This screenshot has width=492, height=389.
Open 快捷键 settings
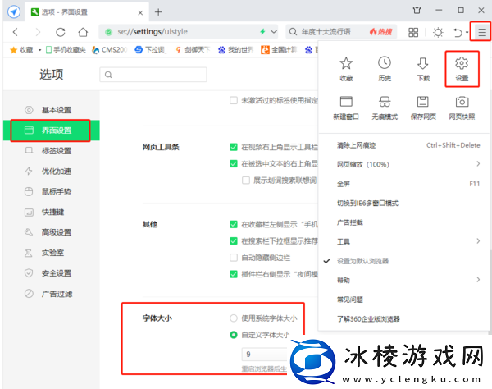point(52,212)
